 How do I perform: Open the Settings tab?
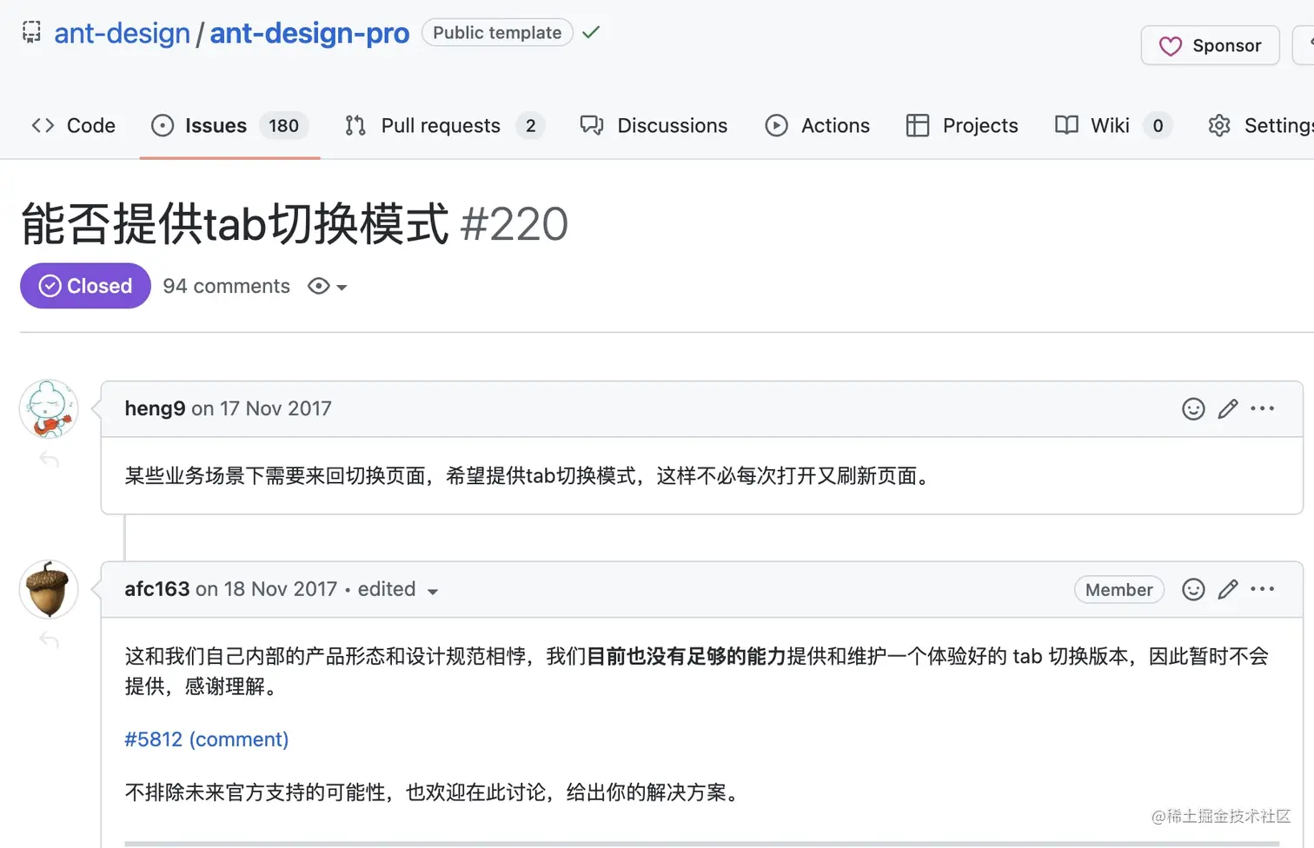pyautogui.click(x=1260, y=125)
